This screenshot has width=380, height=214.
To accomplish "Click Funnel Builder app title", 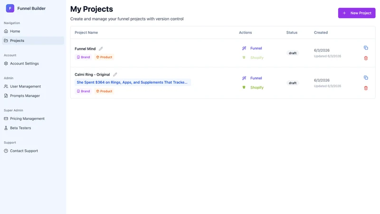I will (x=31, y=8).
